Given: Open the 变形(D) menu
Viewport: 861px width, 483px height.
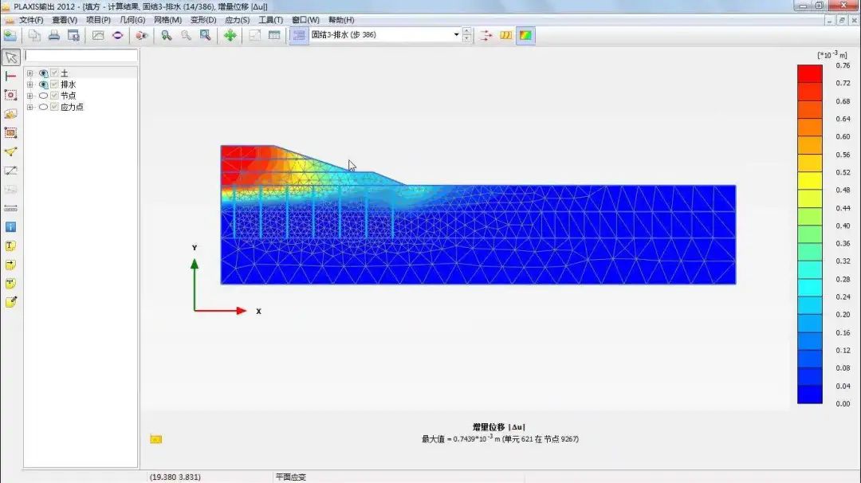Looking at the screenshot, I should pos(203,20).
